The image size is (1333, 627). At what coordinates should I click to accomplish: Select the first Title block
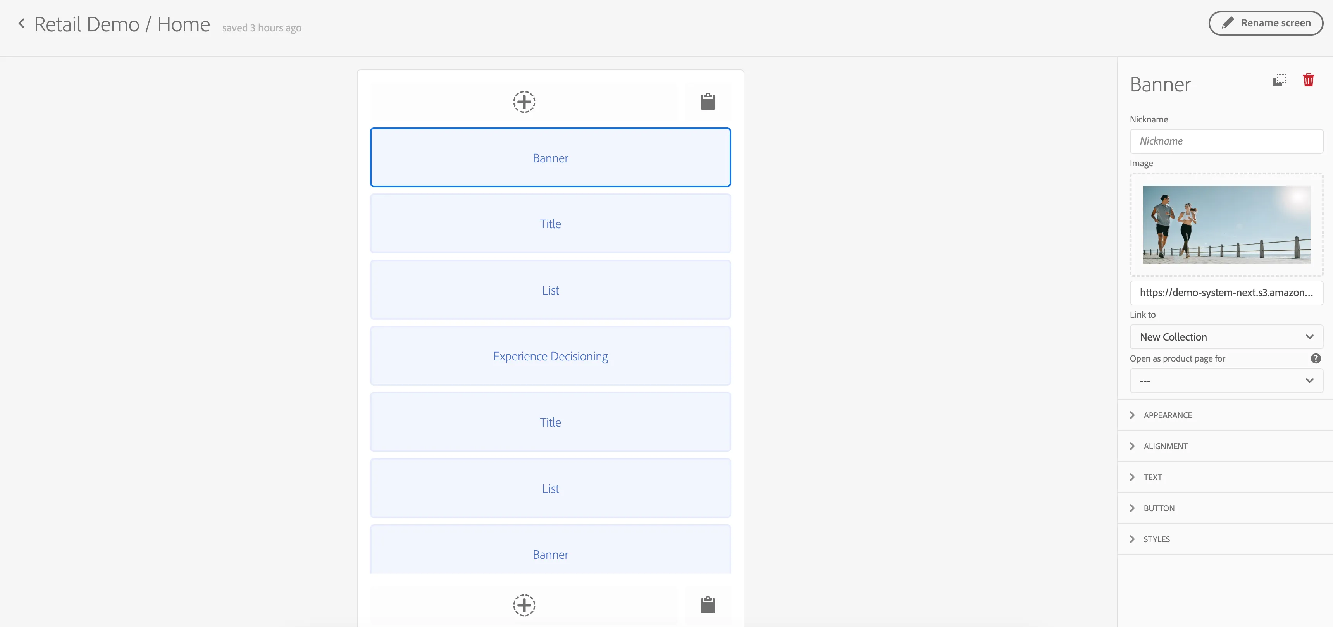click(x=550, y=224)
